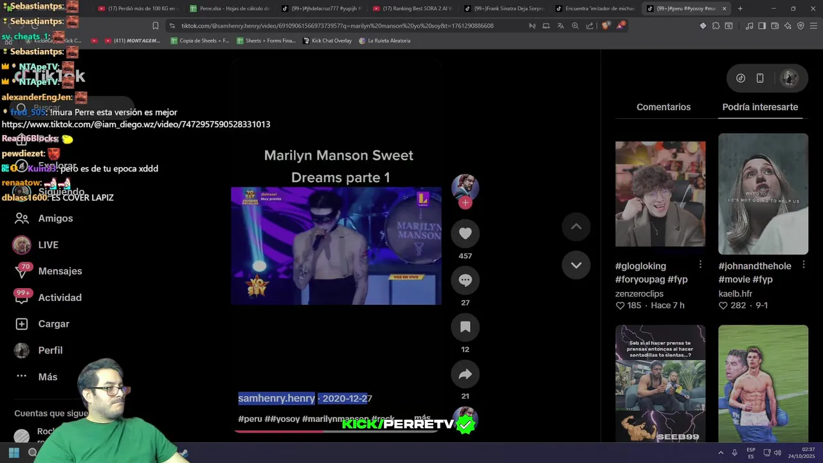
Task: Open options menu for #johnandthehole video
Action: pos(803,265)
